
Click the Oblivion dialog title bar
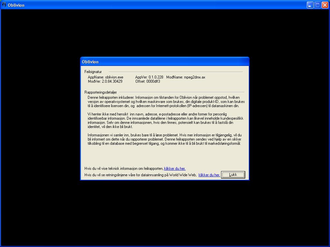point(165,62)
